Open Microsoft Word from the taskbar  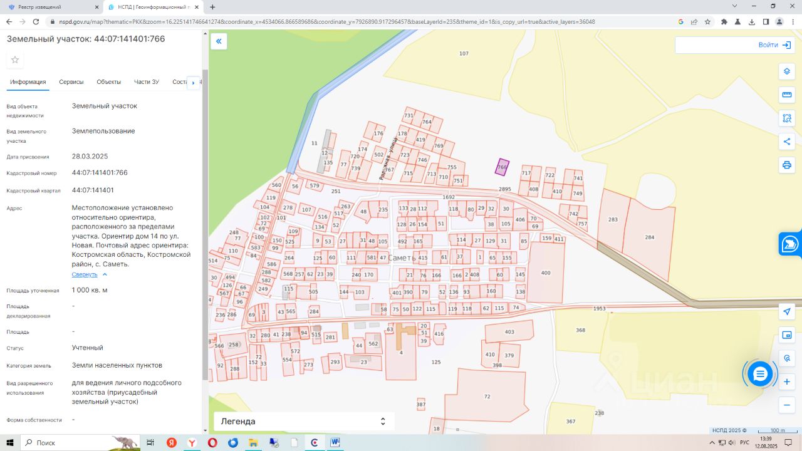tap(335, 442)
